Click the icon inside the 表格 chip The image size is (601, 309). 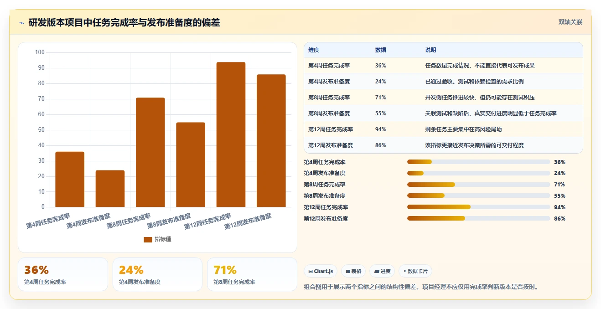[x=348, y=271]
